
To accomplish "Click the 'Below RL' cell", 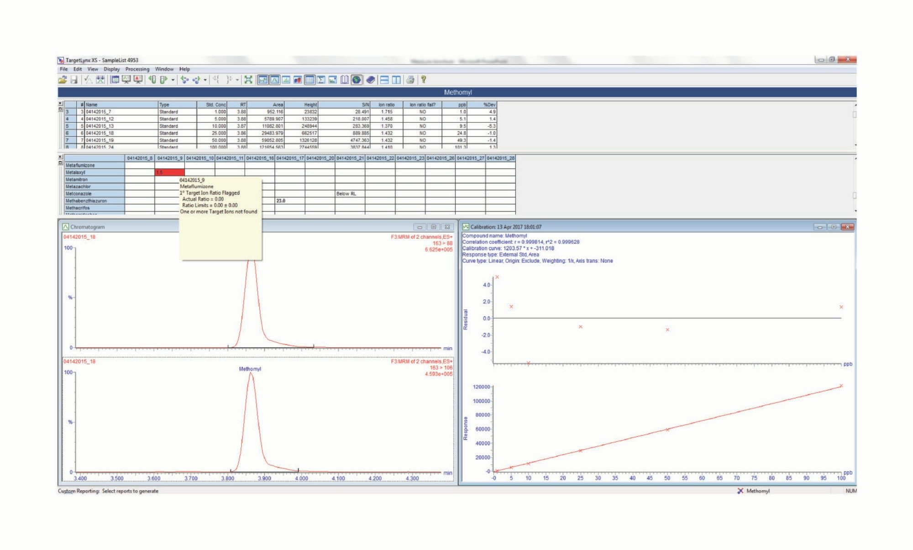I will click(x=350, y=194).
